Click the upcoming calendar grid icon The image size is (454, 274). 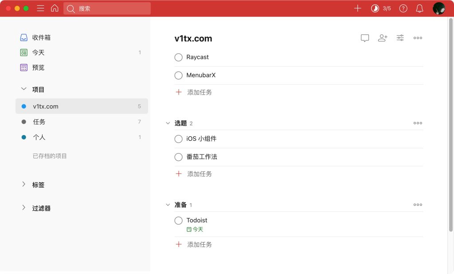[24, 68]
